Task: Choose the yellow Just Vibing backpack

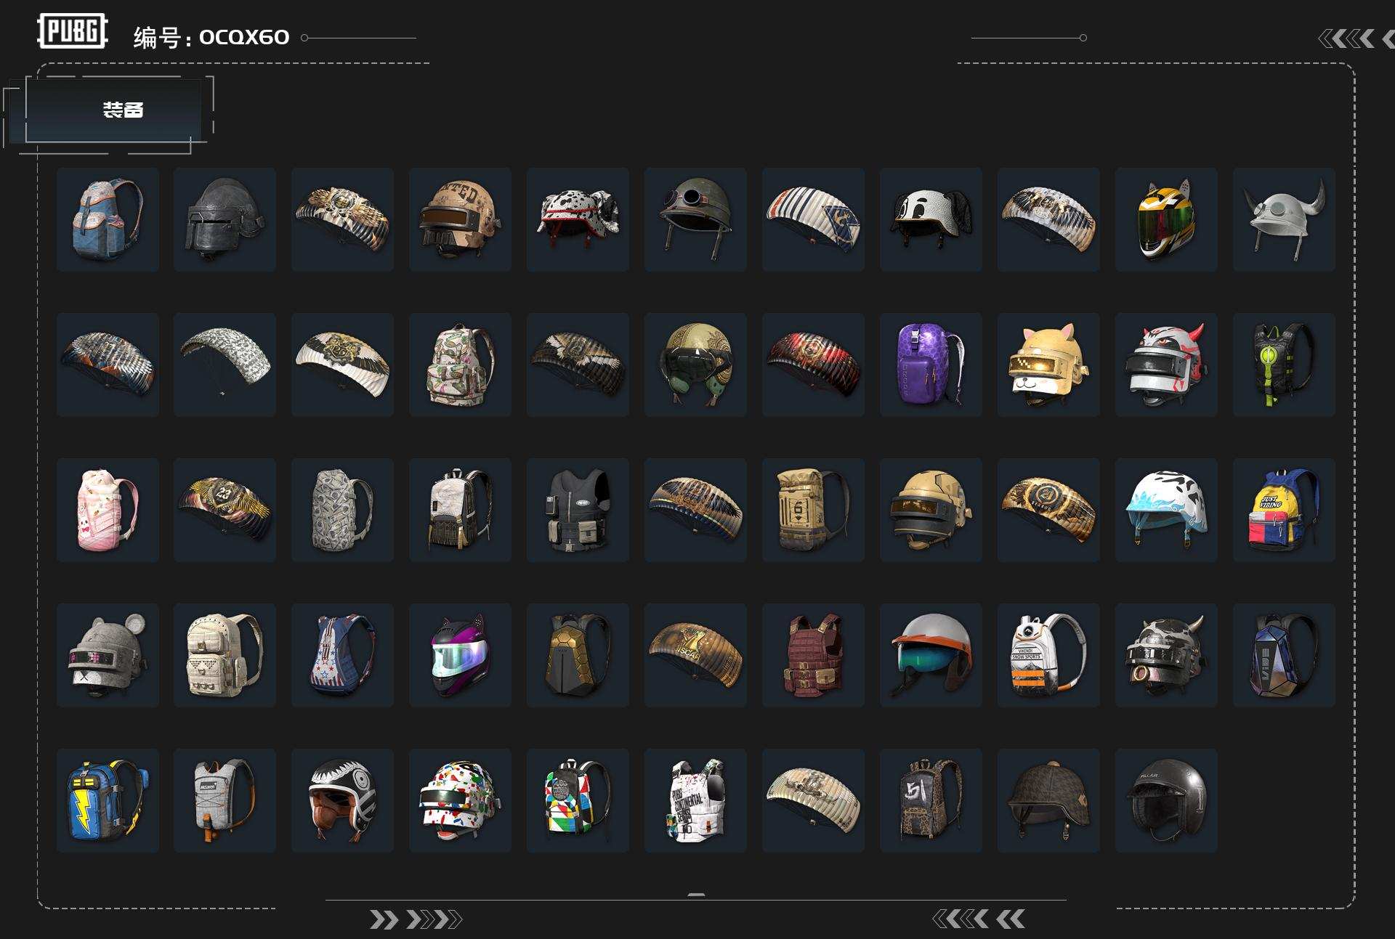Action: pyautogui.click(x=1285, y=510)
